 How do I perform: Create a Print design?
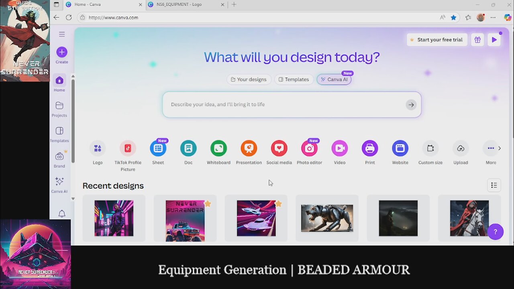coord(370,153)
